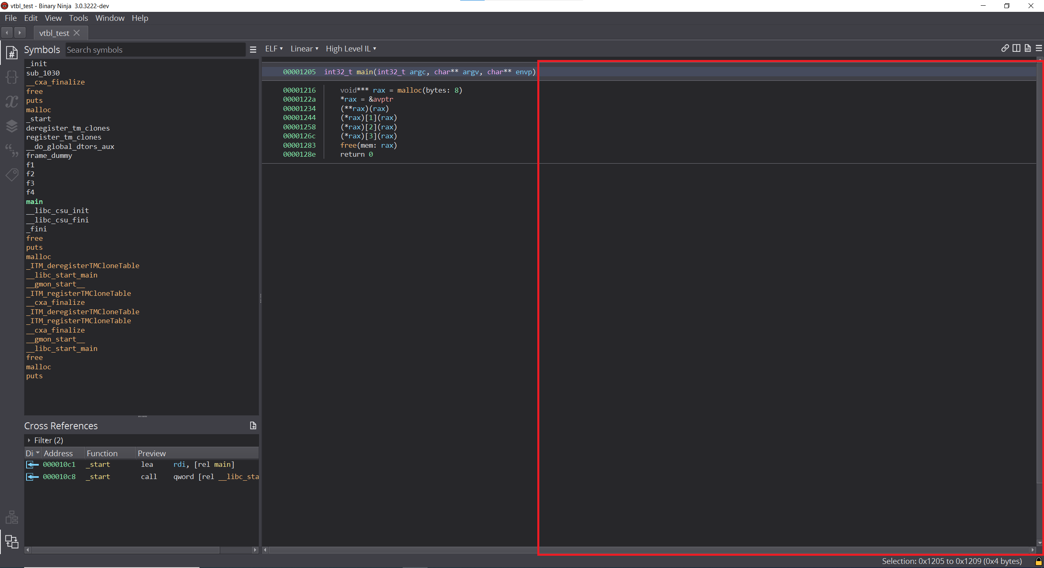This screenshot has height=568, width=1044.
Task: Toggle the lock icon in the status bar
Action: (1037, 561)
